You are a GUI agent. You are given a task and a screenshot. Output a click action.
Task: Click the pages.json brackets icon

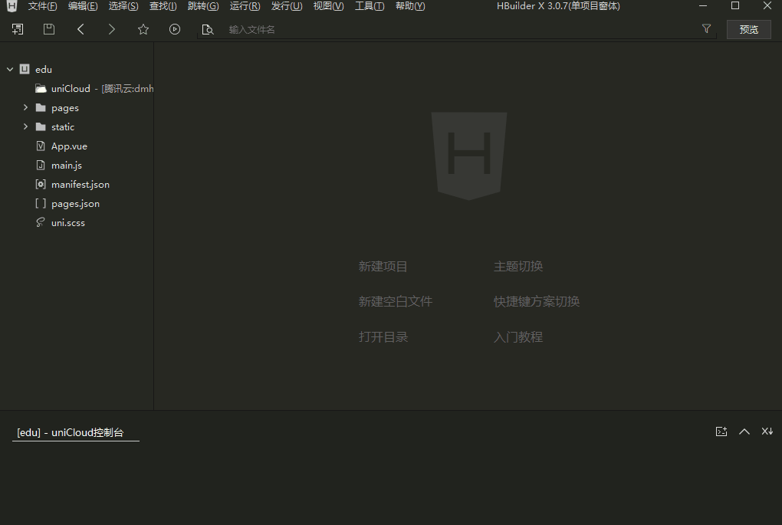(x=41, y=203)
